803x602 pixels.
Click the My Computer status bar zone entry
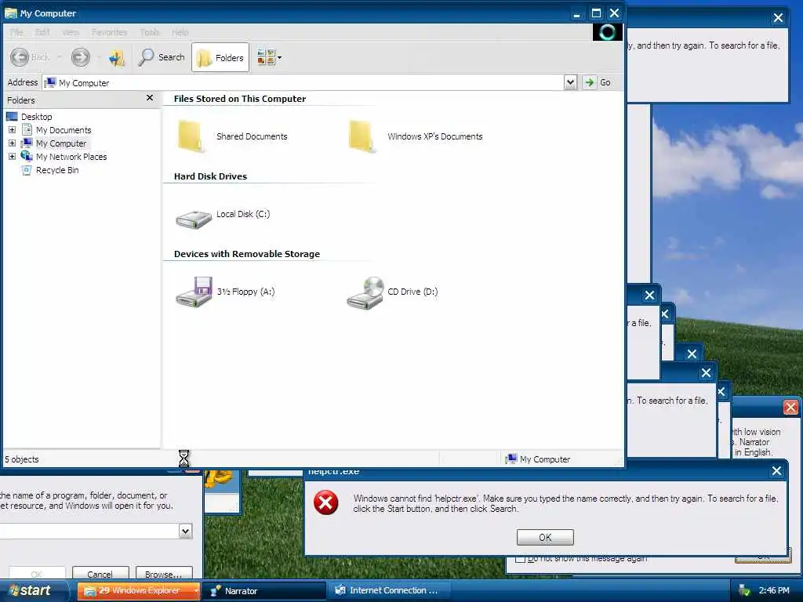click(538, 459)
